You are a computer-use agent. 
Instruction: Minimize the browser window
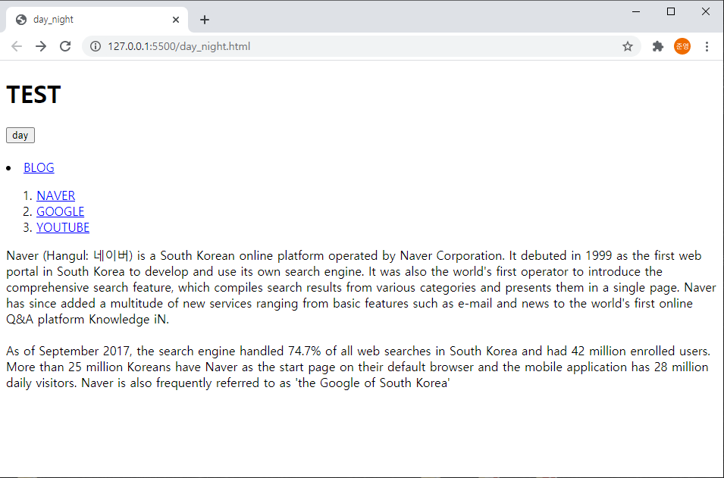[636, 11]
